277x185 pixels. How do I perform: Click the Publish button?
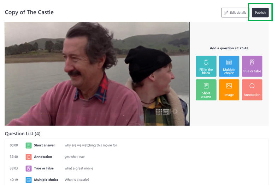[260, 13]
